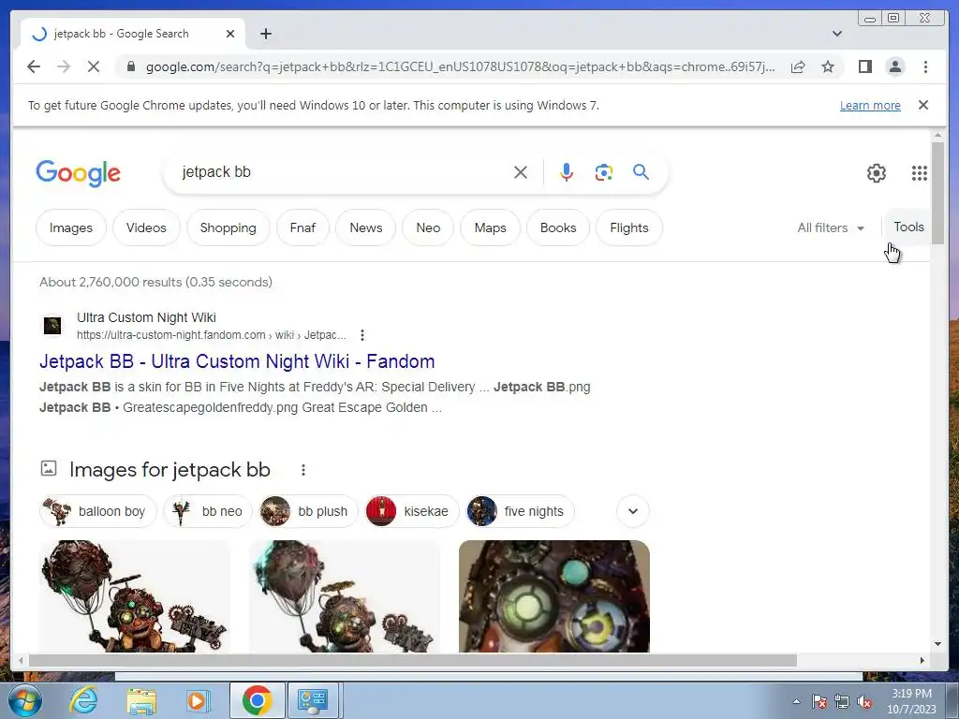Open the search Tools button
The width and height of the screenshot is (959, 719).
908,227
